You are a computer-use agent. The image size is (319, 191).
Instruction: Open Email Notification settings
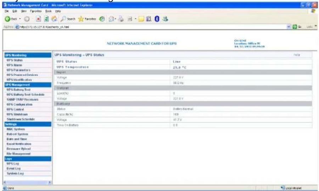tap(19, 144)
